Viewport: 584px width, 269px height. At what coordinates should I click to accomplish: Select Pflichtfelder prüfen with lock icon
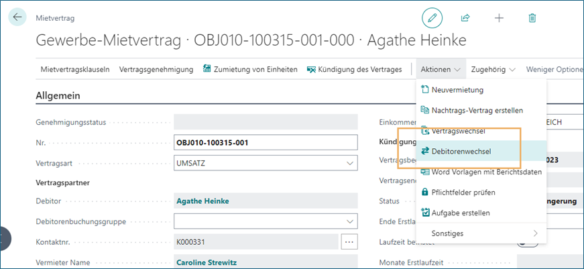point(463,193)
